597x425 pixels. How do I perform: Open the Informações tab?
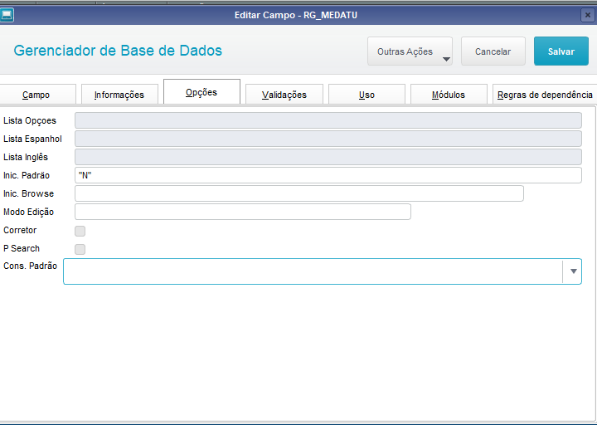tap(119, 95)
